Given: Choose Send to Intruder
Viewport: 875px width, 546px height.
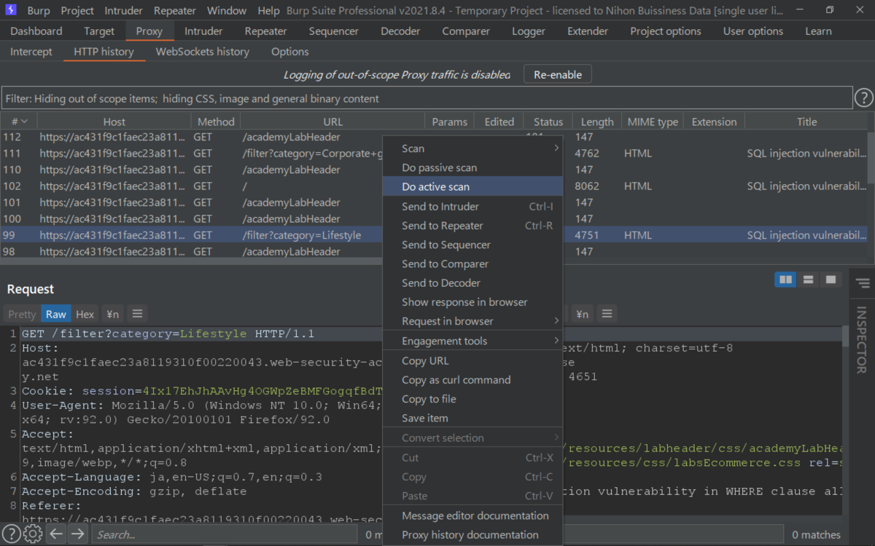Looking at the screenshot, I should [x=472, y=206].
